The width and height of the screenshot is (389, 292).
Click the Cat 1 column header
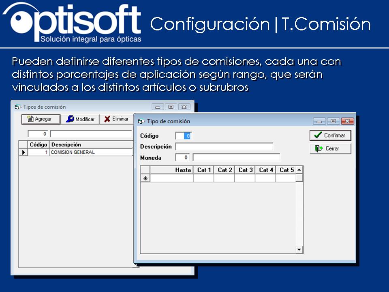204,170
